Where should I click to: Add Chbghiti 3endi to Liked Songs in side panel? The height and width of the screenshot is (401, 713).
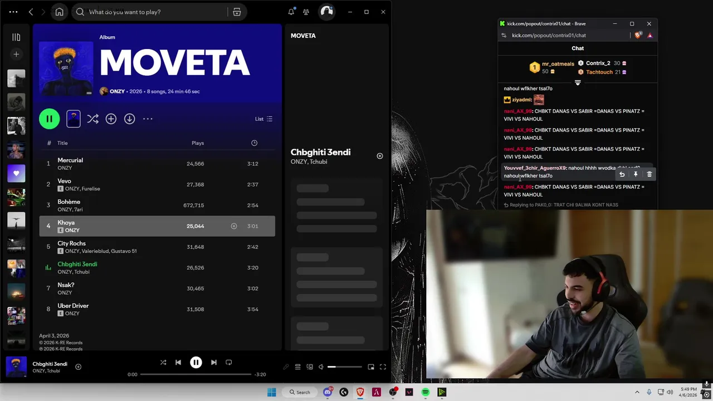click(x=380, y=156)
